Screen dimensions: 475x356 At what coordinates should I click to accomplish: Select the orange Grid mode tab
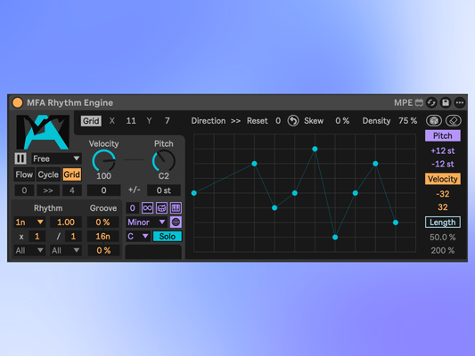(72, 174)
